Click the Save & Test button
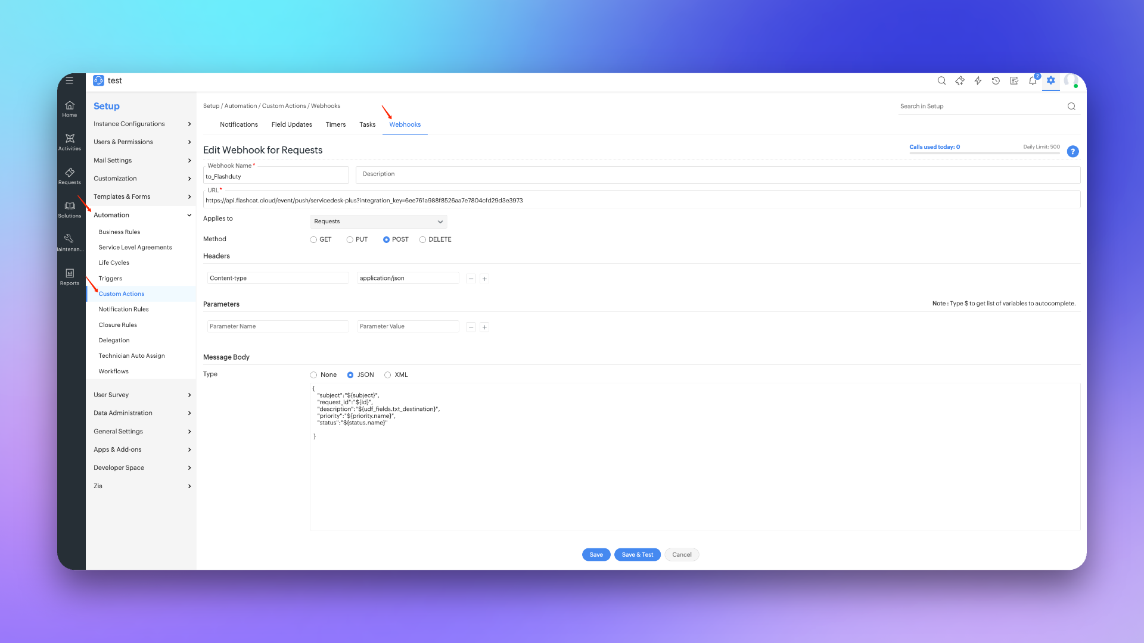Image resolution: width=1144 pixels, height=643 pixels. 637,554
